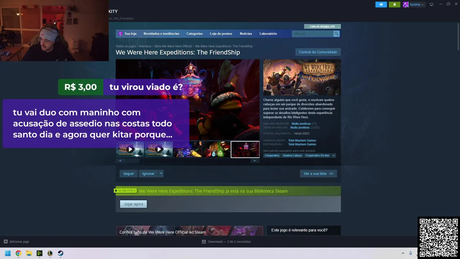Select the blue-and-yellow screenshot thumbnail
The image size is (460, 259).
click(187, 149)
